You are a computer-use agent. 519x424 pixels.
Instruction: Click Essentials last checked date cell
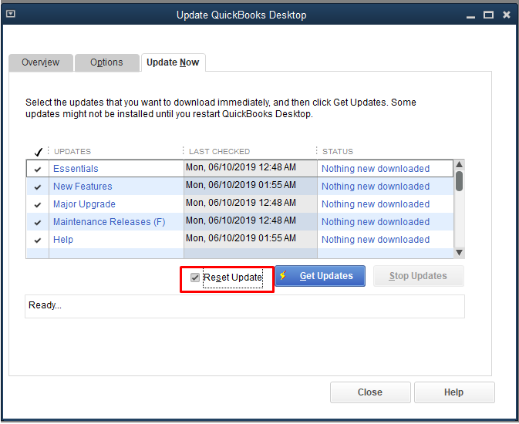[250, 169]
